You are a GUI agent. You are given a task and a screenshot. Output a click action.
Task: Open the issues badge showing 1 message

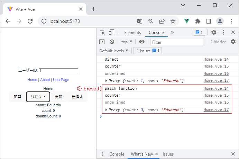point(199,32)
